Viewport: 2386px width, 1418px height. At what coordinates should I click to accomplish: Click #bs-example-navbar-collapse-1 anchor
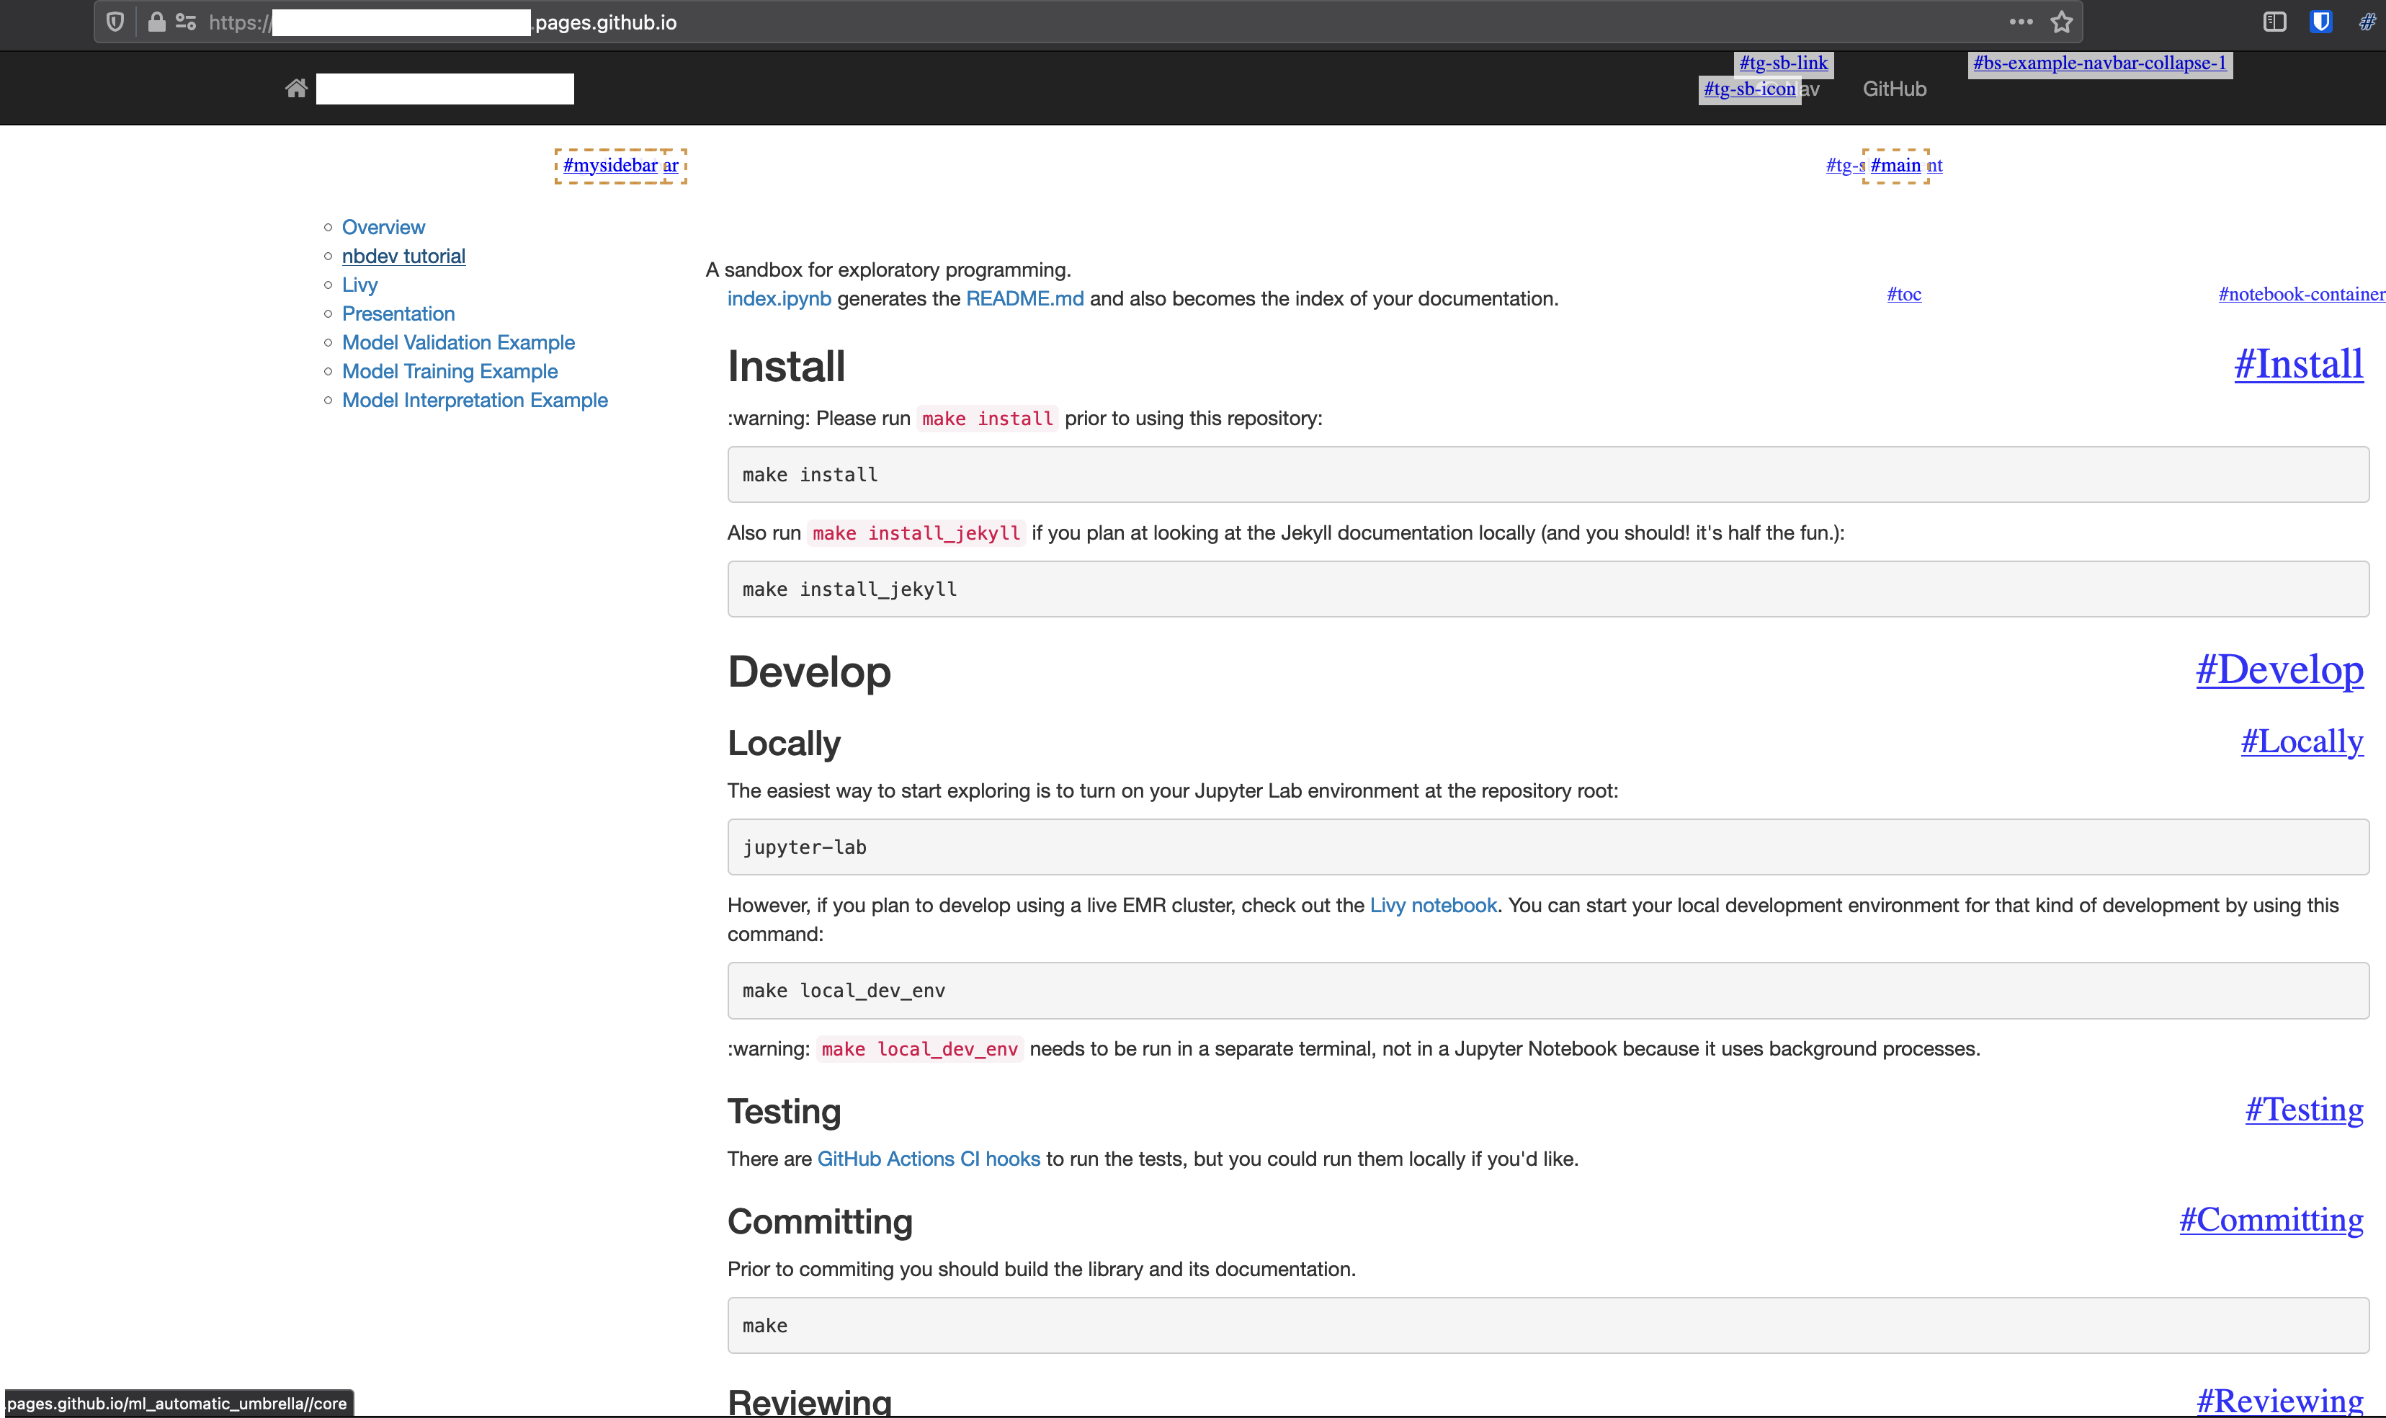tap(2099, 63)
